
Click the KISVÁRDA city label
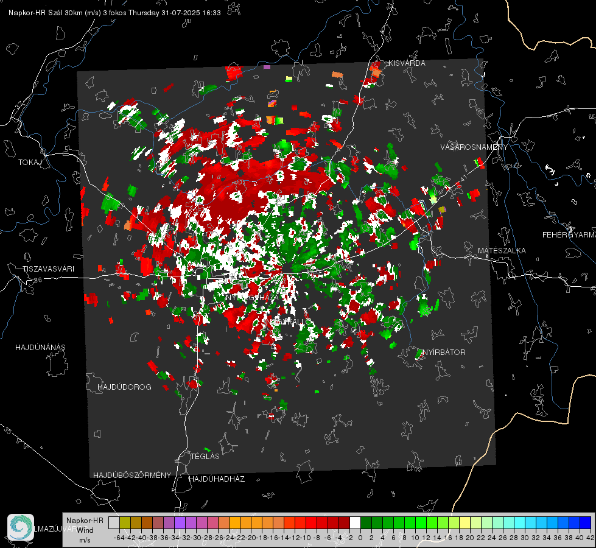(407, 63)
